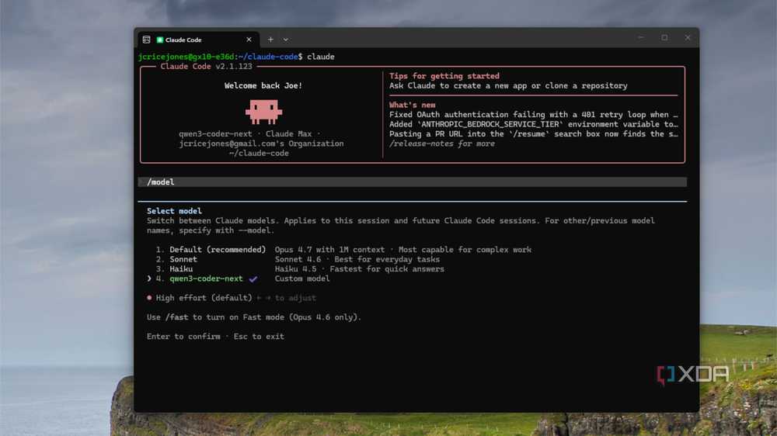Choose the Haiku model option
777x436 pixels.
point(181,268)
